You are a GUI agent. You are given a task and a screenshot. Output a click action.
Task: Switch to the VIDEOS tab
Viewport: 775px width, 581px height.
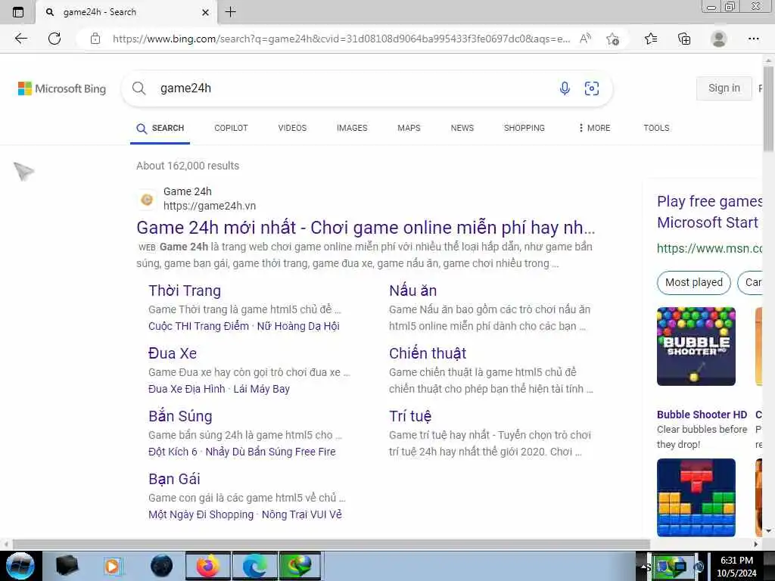[x=292, y=128]
